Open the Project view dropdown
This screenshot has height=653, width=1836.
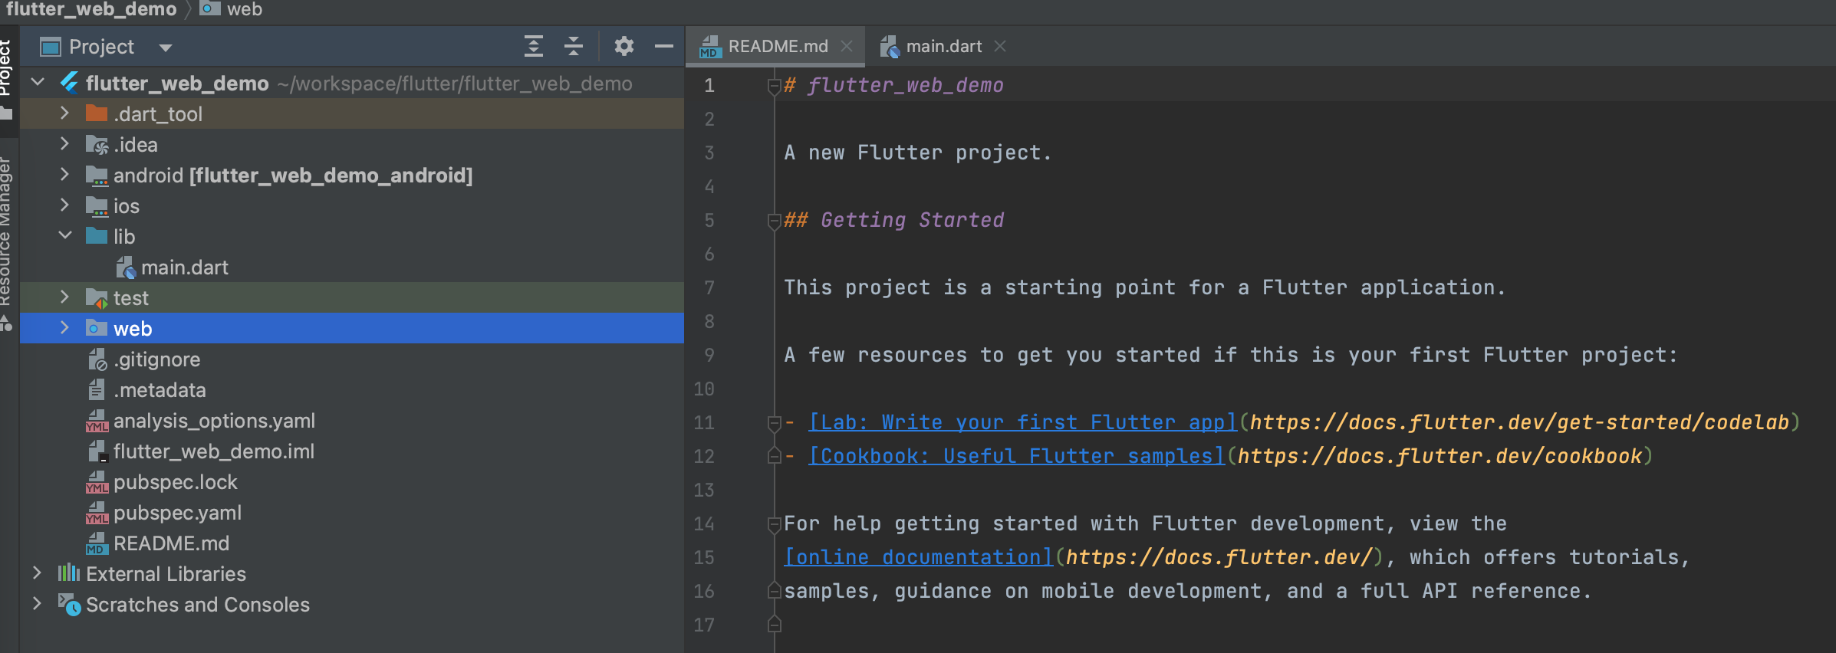coord(165,48)
